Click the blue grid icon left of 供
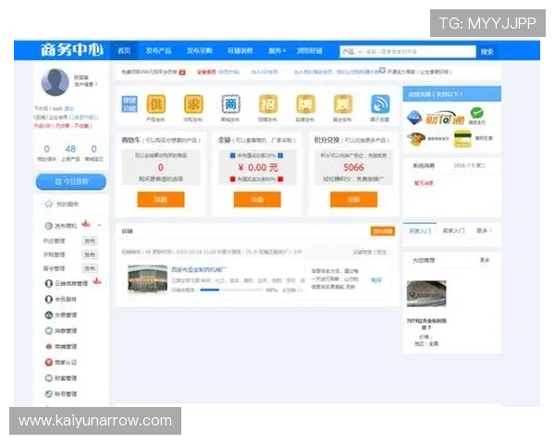 (129, 105)
